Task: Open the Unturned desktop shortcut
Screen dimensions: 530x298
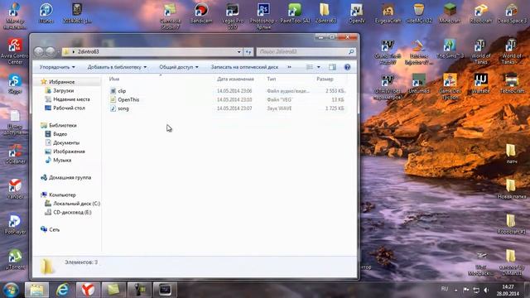Action: tap(419, 84)
